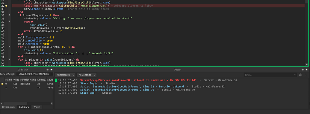Screen dimensions: 310x114
Task: Collapse the for loop fold at line 49
Action: [10, 59]
